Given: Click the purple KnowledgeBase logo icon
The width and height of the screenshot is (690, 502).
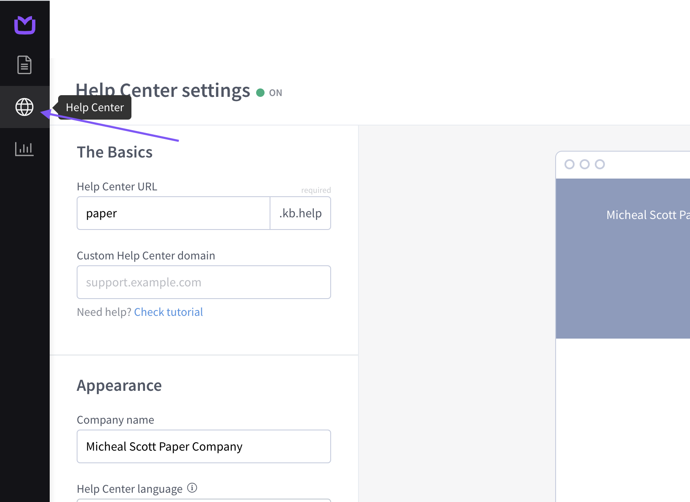Looking at the screenshot, I should point(25,25).
